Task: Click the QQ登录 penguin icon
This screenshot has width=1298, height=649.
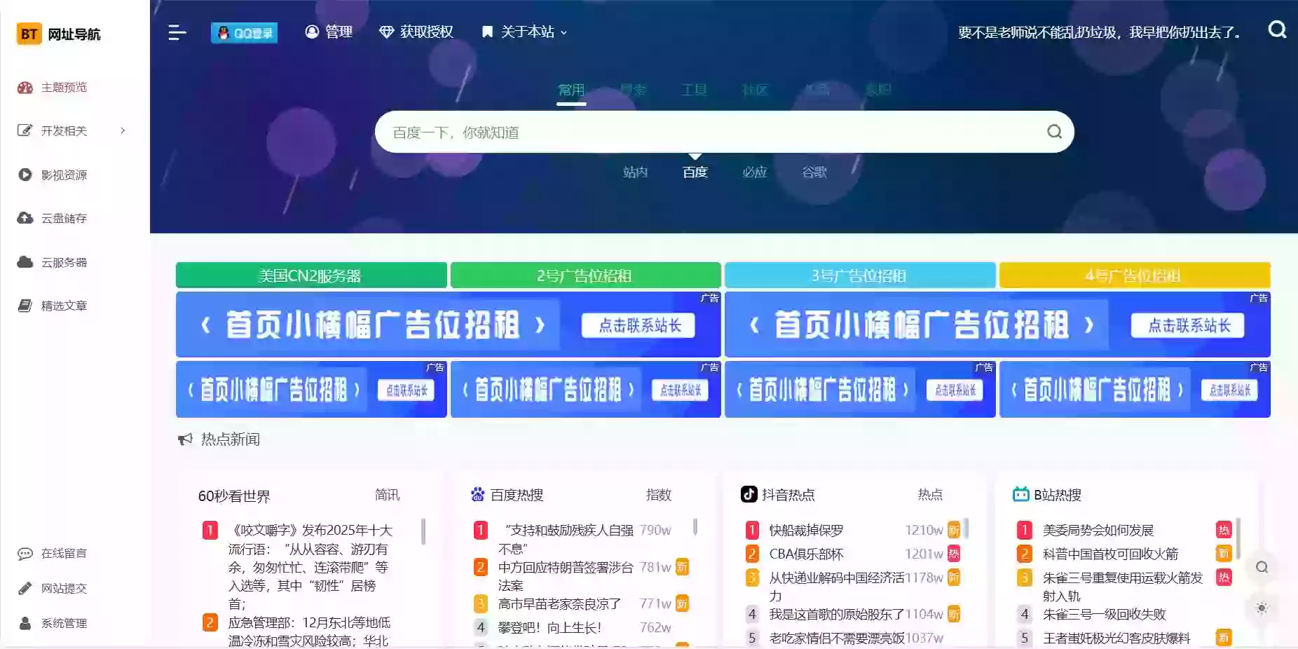Action: click(223, 32)
